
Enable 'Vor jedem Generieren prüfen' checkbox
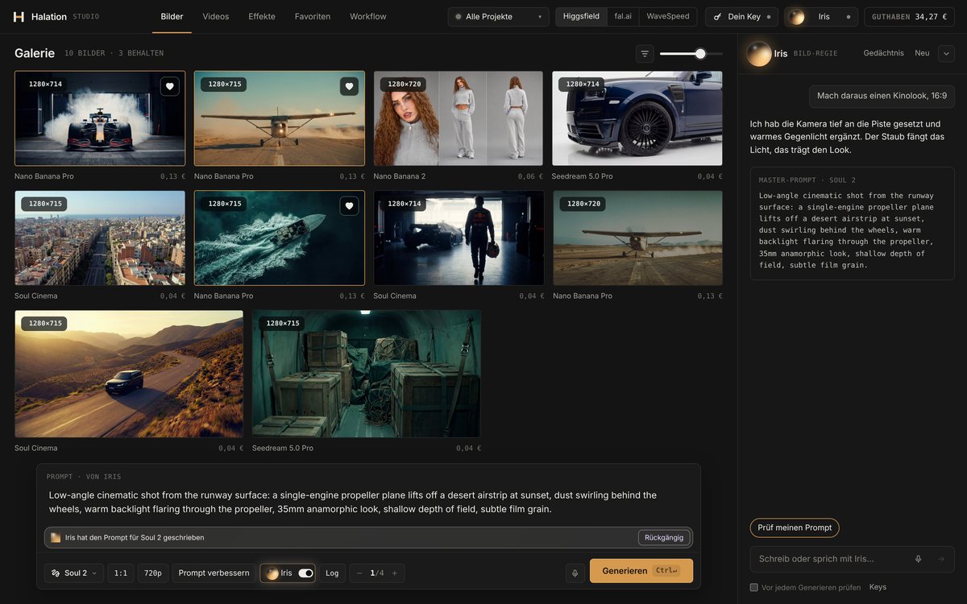[x=754, y=588]
